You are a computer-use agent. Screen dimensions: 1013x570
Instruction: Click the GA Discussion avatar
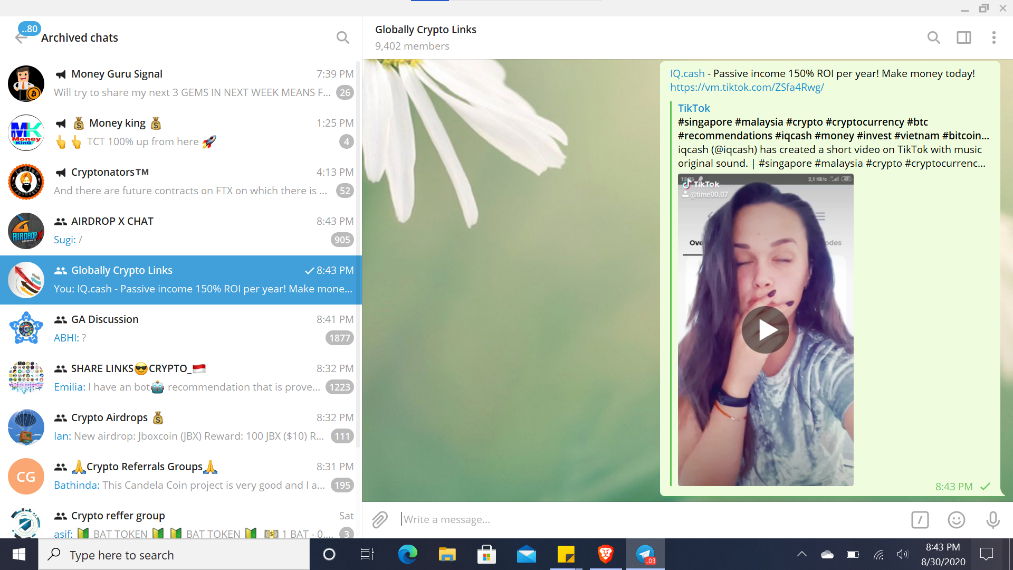click(26, 329)
